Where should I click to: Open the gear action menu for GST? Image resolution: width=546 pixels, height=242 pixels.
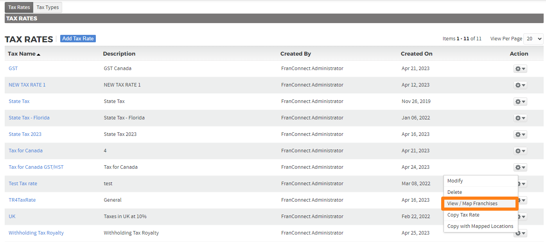520,69
